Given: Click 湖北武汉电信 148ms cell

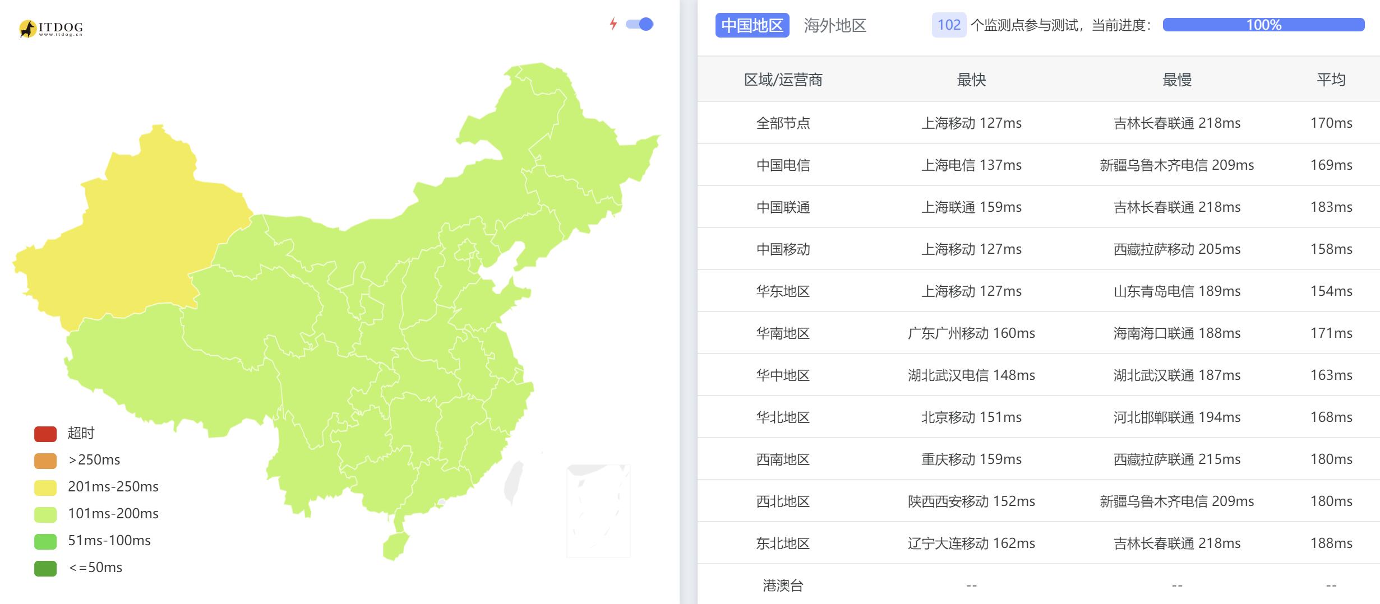Looking at the screenshot, I should (971, 375).
